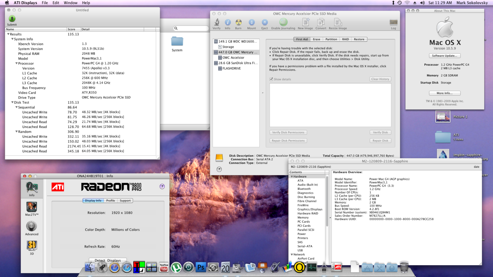493x277 pixels.
Task: Uncheck the Show details checkbox
Action: coord(272,79)
